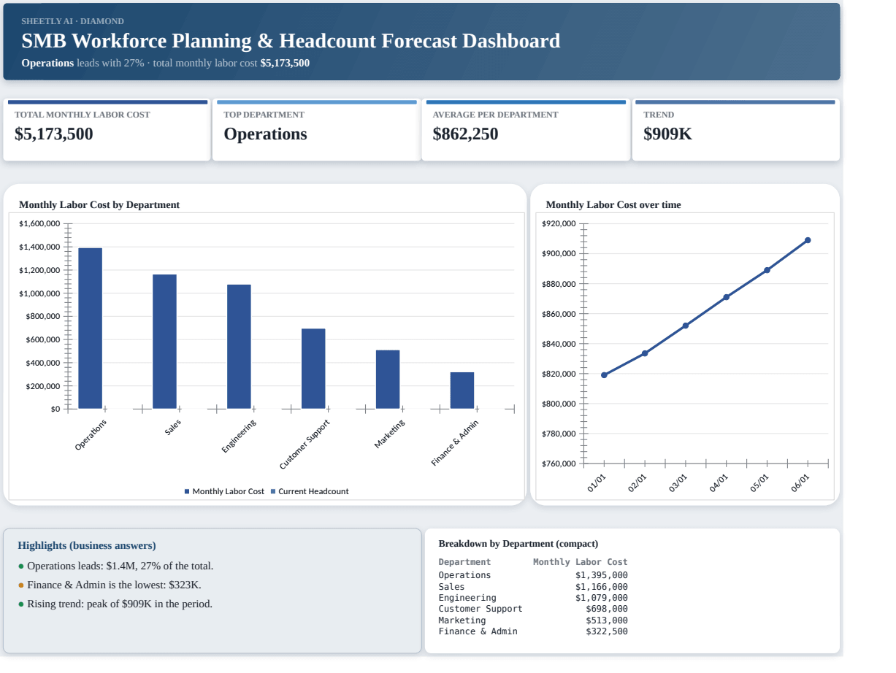This screenshot has width=896, height=673.
Task: Click the Average Per Department value $862,250
Action: coord(465,134)
